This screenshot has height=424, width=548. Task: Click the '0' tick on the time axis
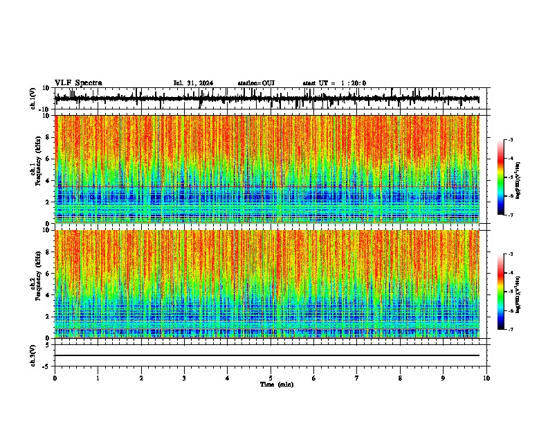pos(55,378)
